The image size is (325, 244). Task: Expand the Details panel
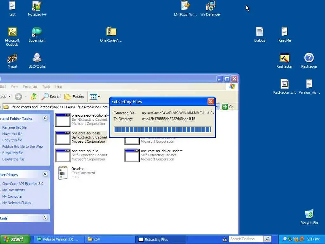pos(45,217)
